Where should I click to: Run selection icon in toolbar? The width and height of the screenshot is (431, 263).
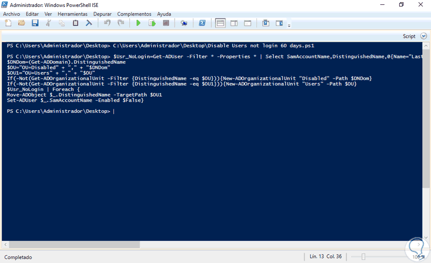coord(152,23)
